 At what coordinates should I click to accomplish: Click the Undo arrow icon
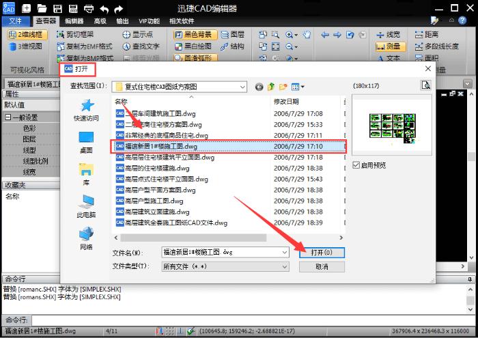tap(104, 9)
